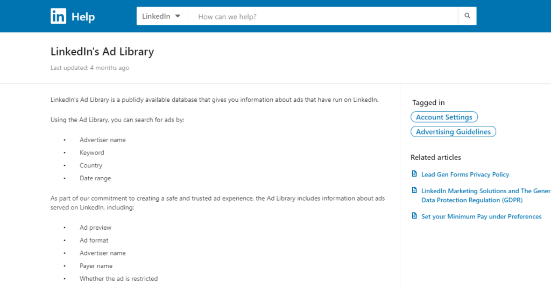Click the magnifying glass search icon
This screenshot has width=551, height=289.
(x=467, y=16)
